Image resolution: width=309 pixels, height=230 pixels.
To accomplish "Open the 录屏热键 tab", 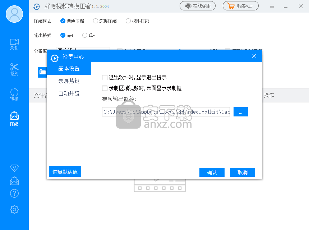I will tap(69, 81).
